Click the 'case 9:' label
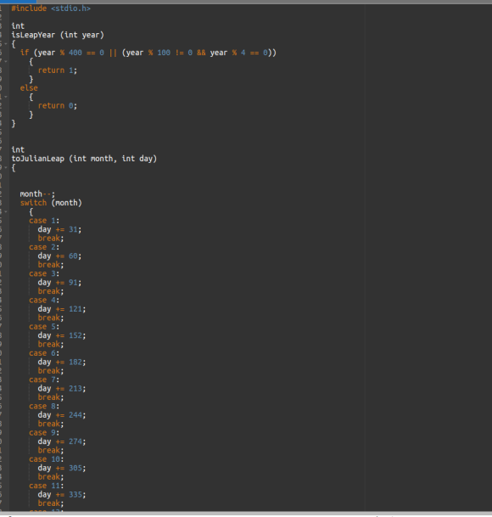 click(x=44, y=433)
